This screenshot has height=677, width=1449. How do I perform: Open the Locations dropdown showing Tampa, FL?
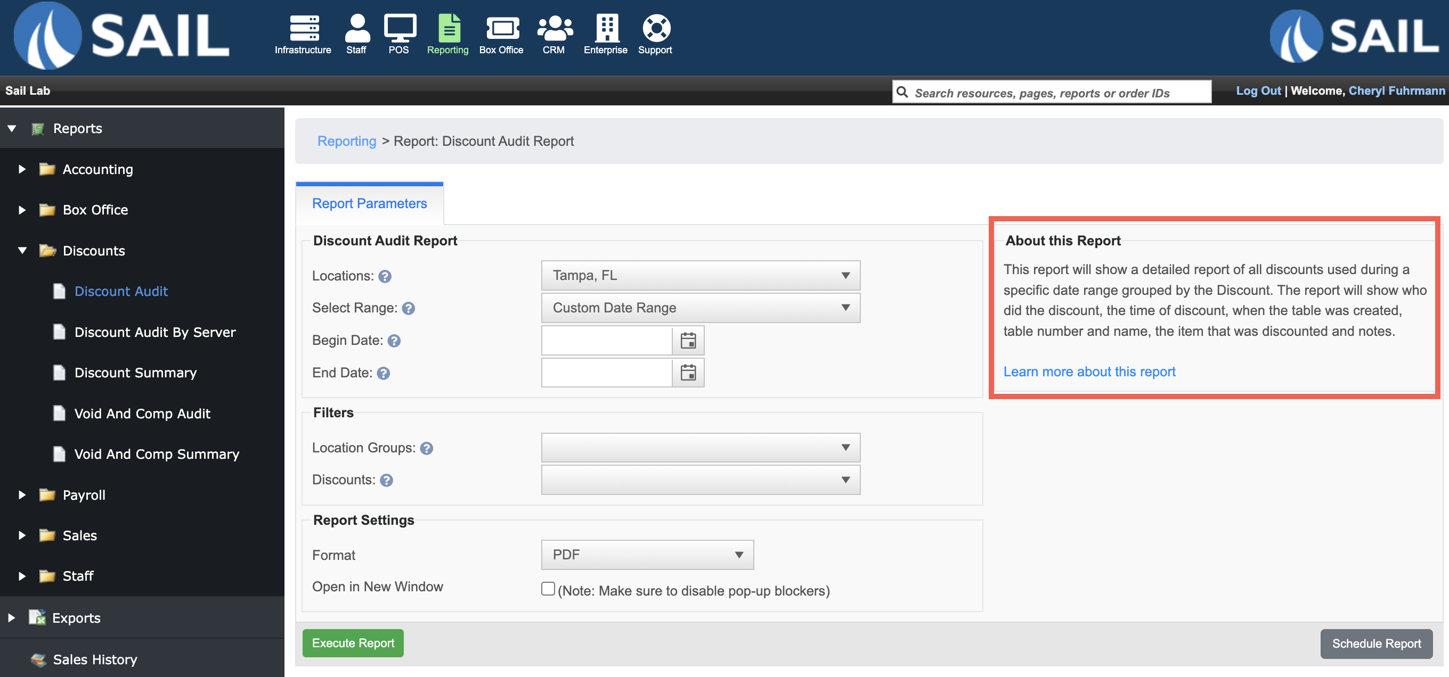click(701, 275)
